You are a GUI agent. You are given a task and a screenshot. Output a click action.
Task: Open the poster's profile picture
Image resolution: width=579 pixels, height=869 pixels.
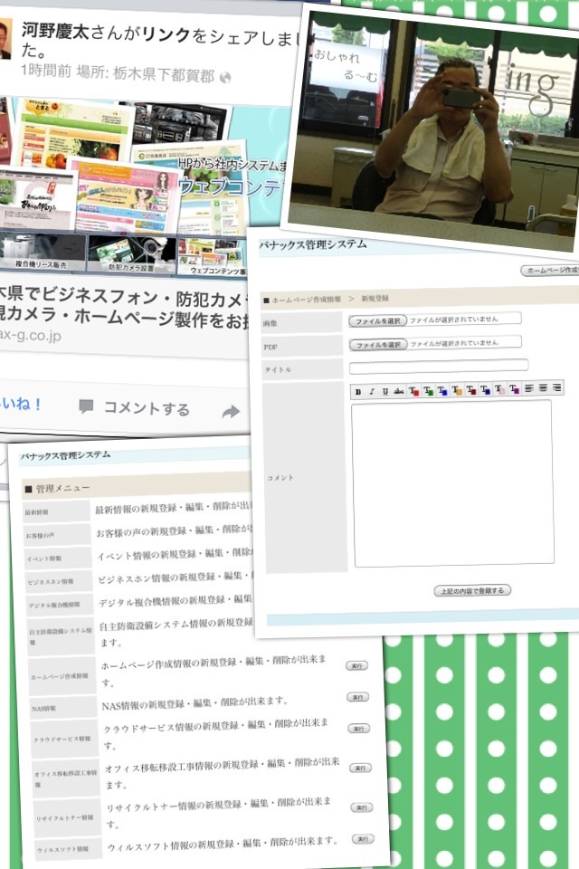(5, 39)
